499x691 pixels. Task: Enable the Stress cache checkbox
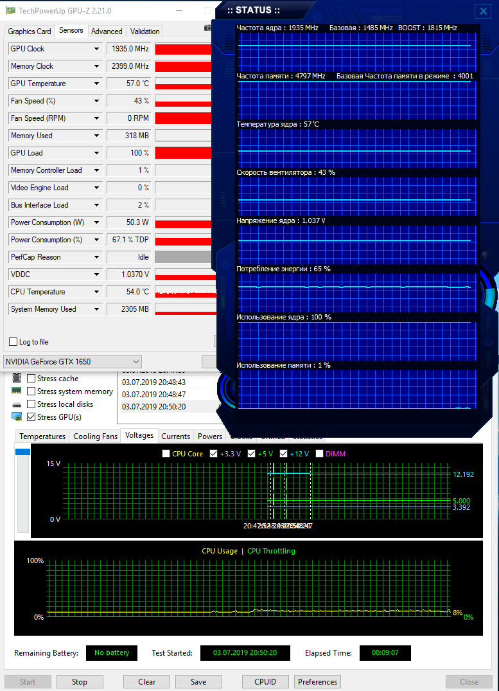coord(31,379)
